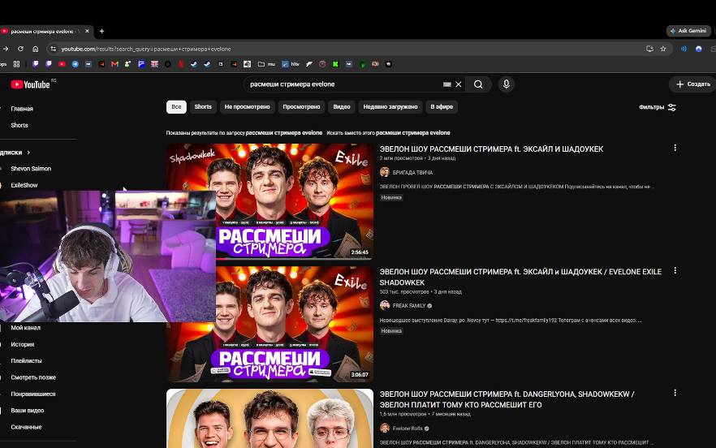
Task: Open video title ft. DANGERLYOHA, SHADOWKEKW
Action: tap(507, 399)
